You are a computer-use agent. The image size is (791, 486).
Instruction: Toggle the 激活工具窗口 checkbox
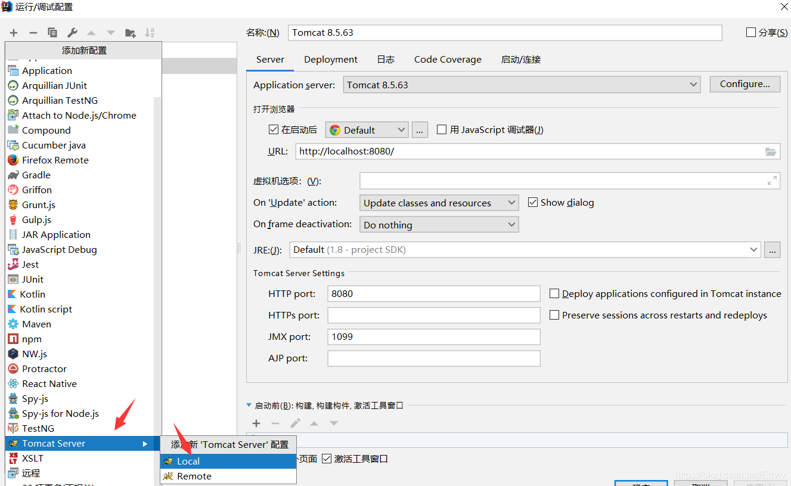coord(327,459)
